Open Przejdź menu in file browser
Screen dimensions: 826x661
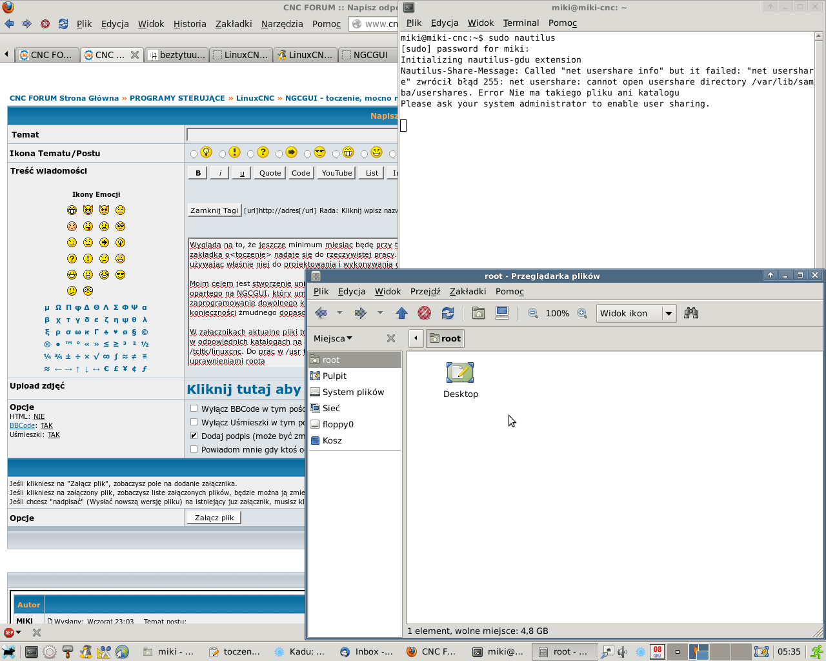tap(425, 291)
